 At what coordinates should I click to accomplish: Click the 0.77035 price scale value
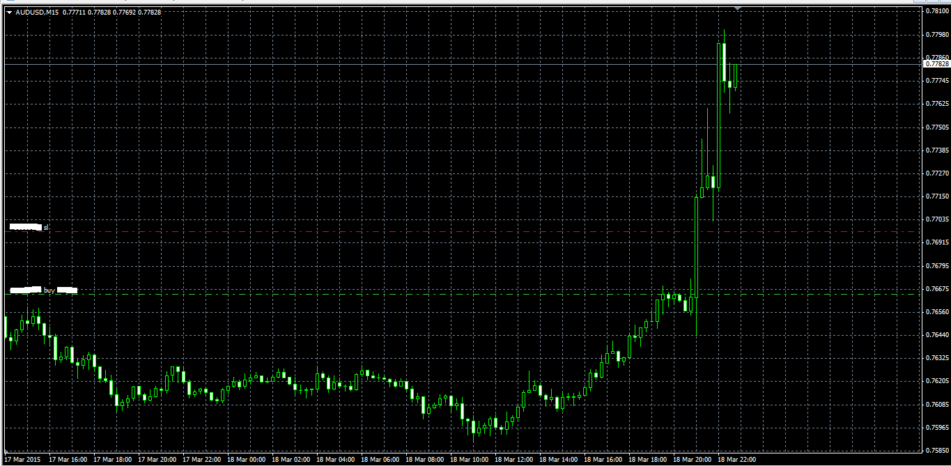click(x=938, y=219)
